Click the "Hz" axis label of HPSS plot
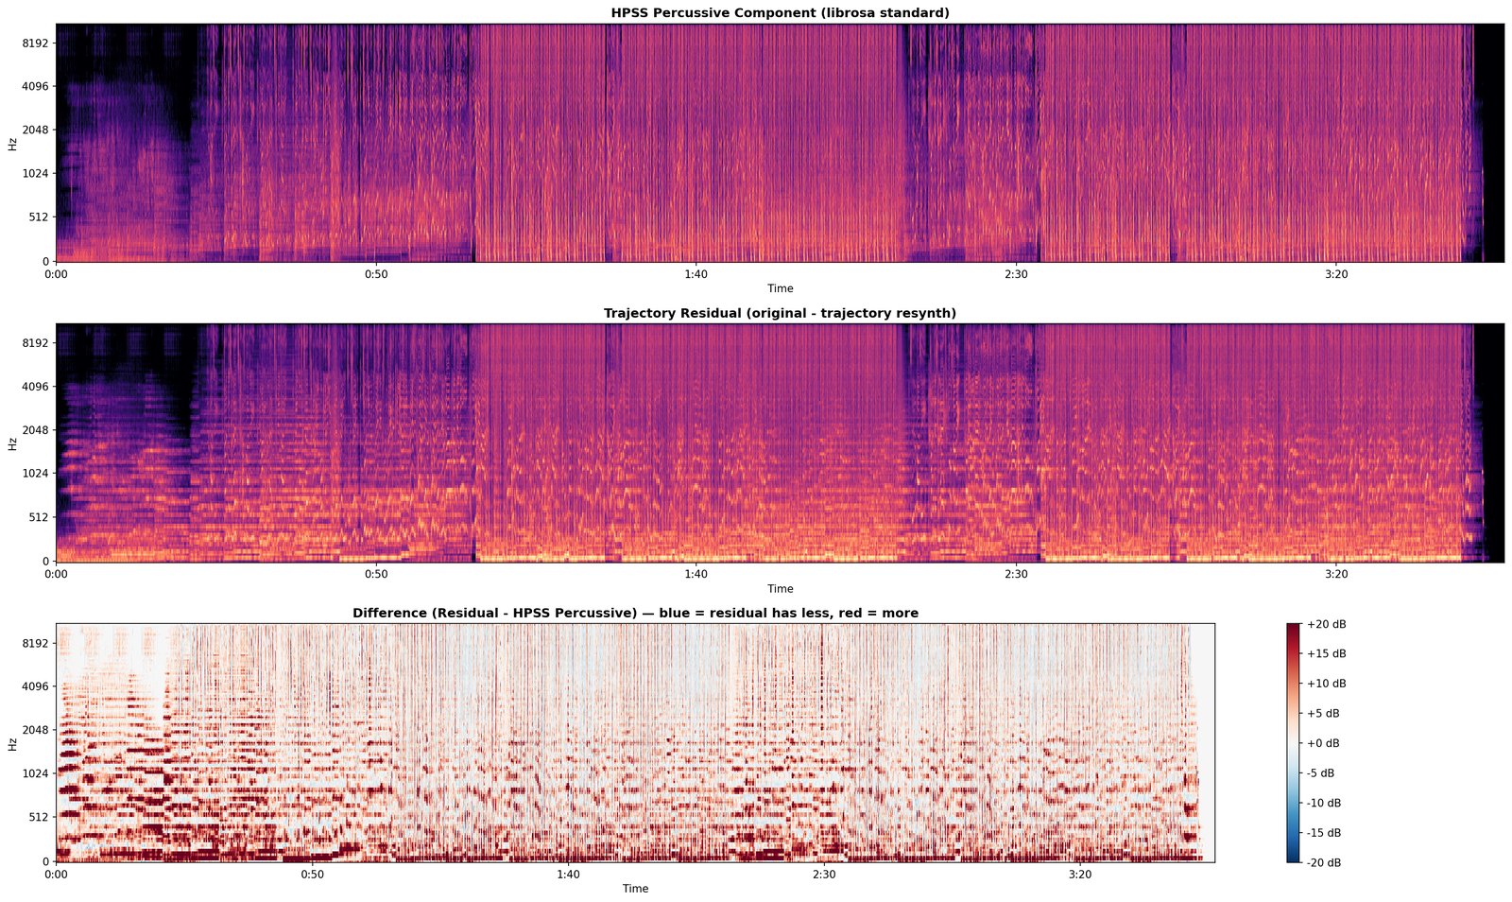The height and width of the screenshot is (902, 1512). point(12,144)
